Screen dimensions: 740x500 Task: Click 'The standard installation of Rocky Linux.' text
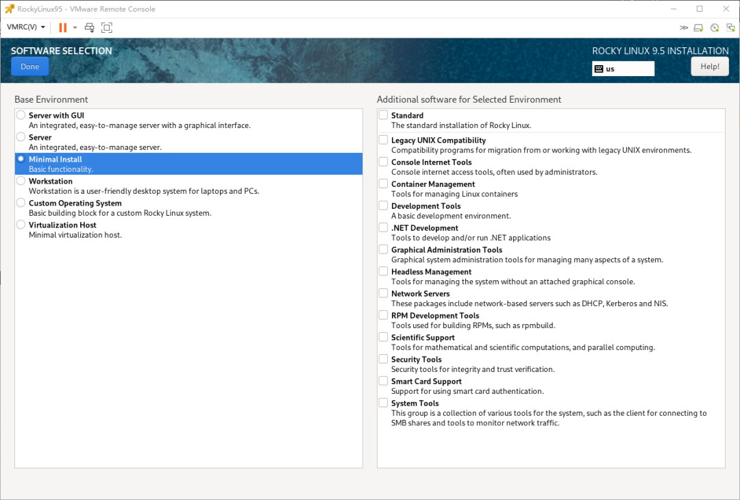click(461, 125)
